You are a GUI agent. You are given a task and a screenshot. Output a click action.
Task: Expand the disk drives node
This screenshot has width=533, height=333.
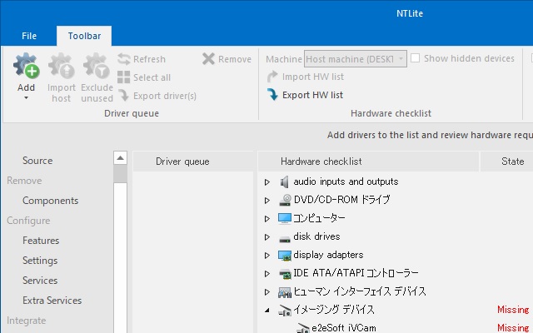pos(267,236)
